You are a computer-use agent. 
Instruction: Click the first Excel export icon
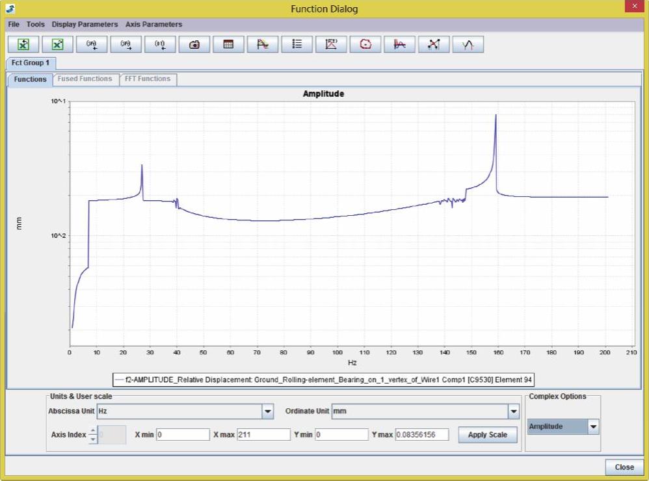23,44
